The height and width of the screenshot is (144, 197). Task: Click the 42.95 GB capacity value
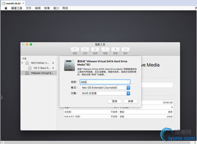coord(167,102)
